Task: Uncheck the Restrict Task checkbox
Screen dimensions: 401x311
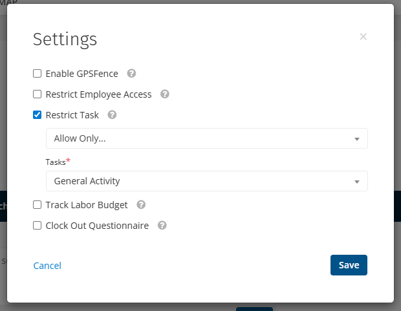Action: 38,115
